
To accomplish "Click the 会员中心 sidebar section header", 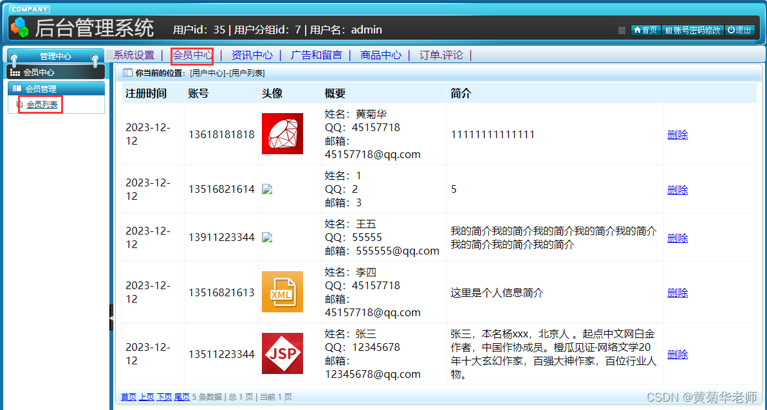I will [x=56, y=73].
